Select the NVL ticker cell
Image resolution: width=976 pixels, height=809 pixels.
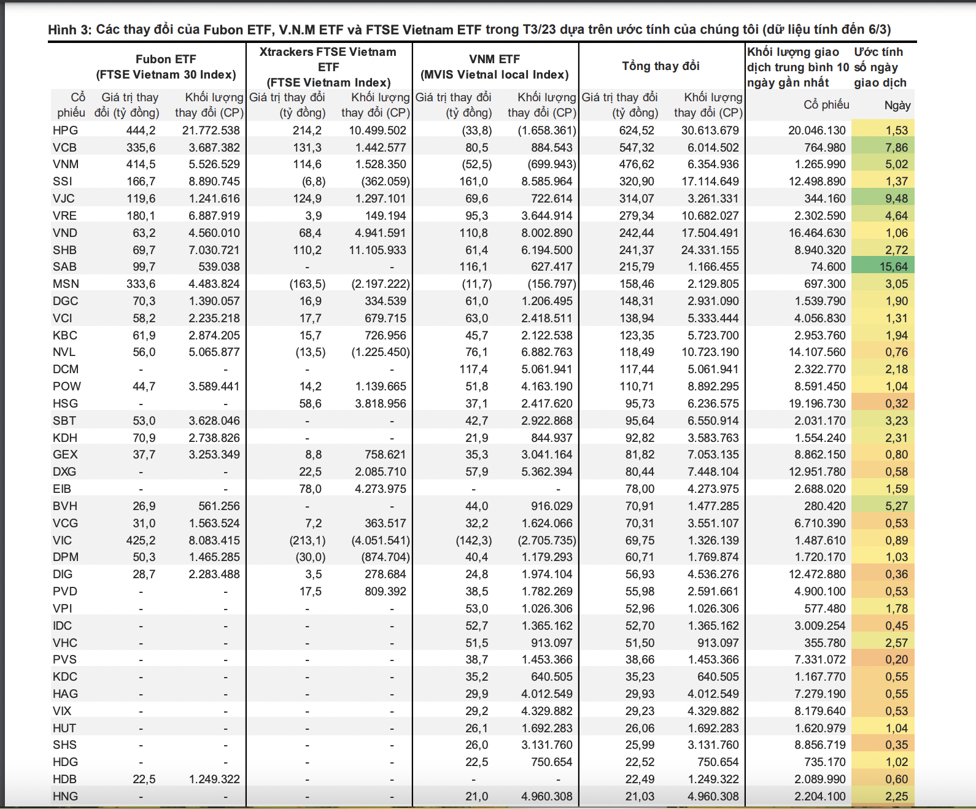coord(64,352)
